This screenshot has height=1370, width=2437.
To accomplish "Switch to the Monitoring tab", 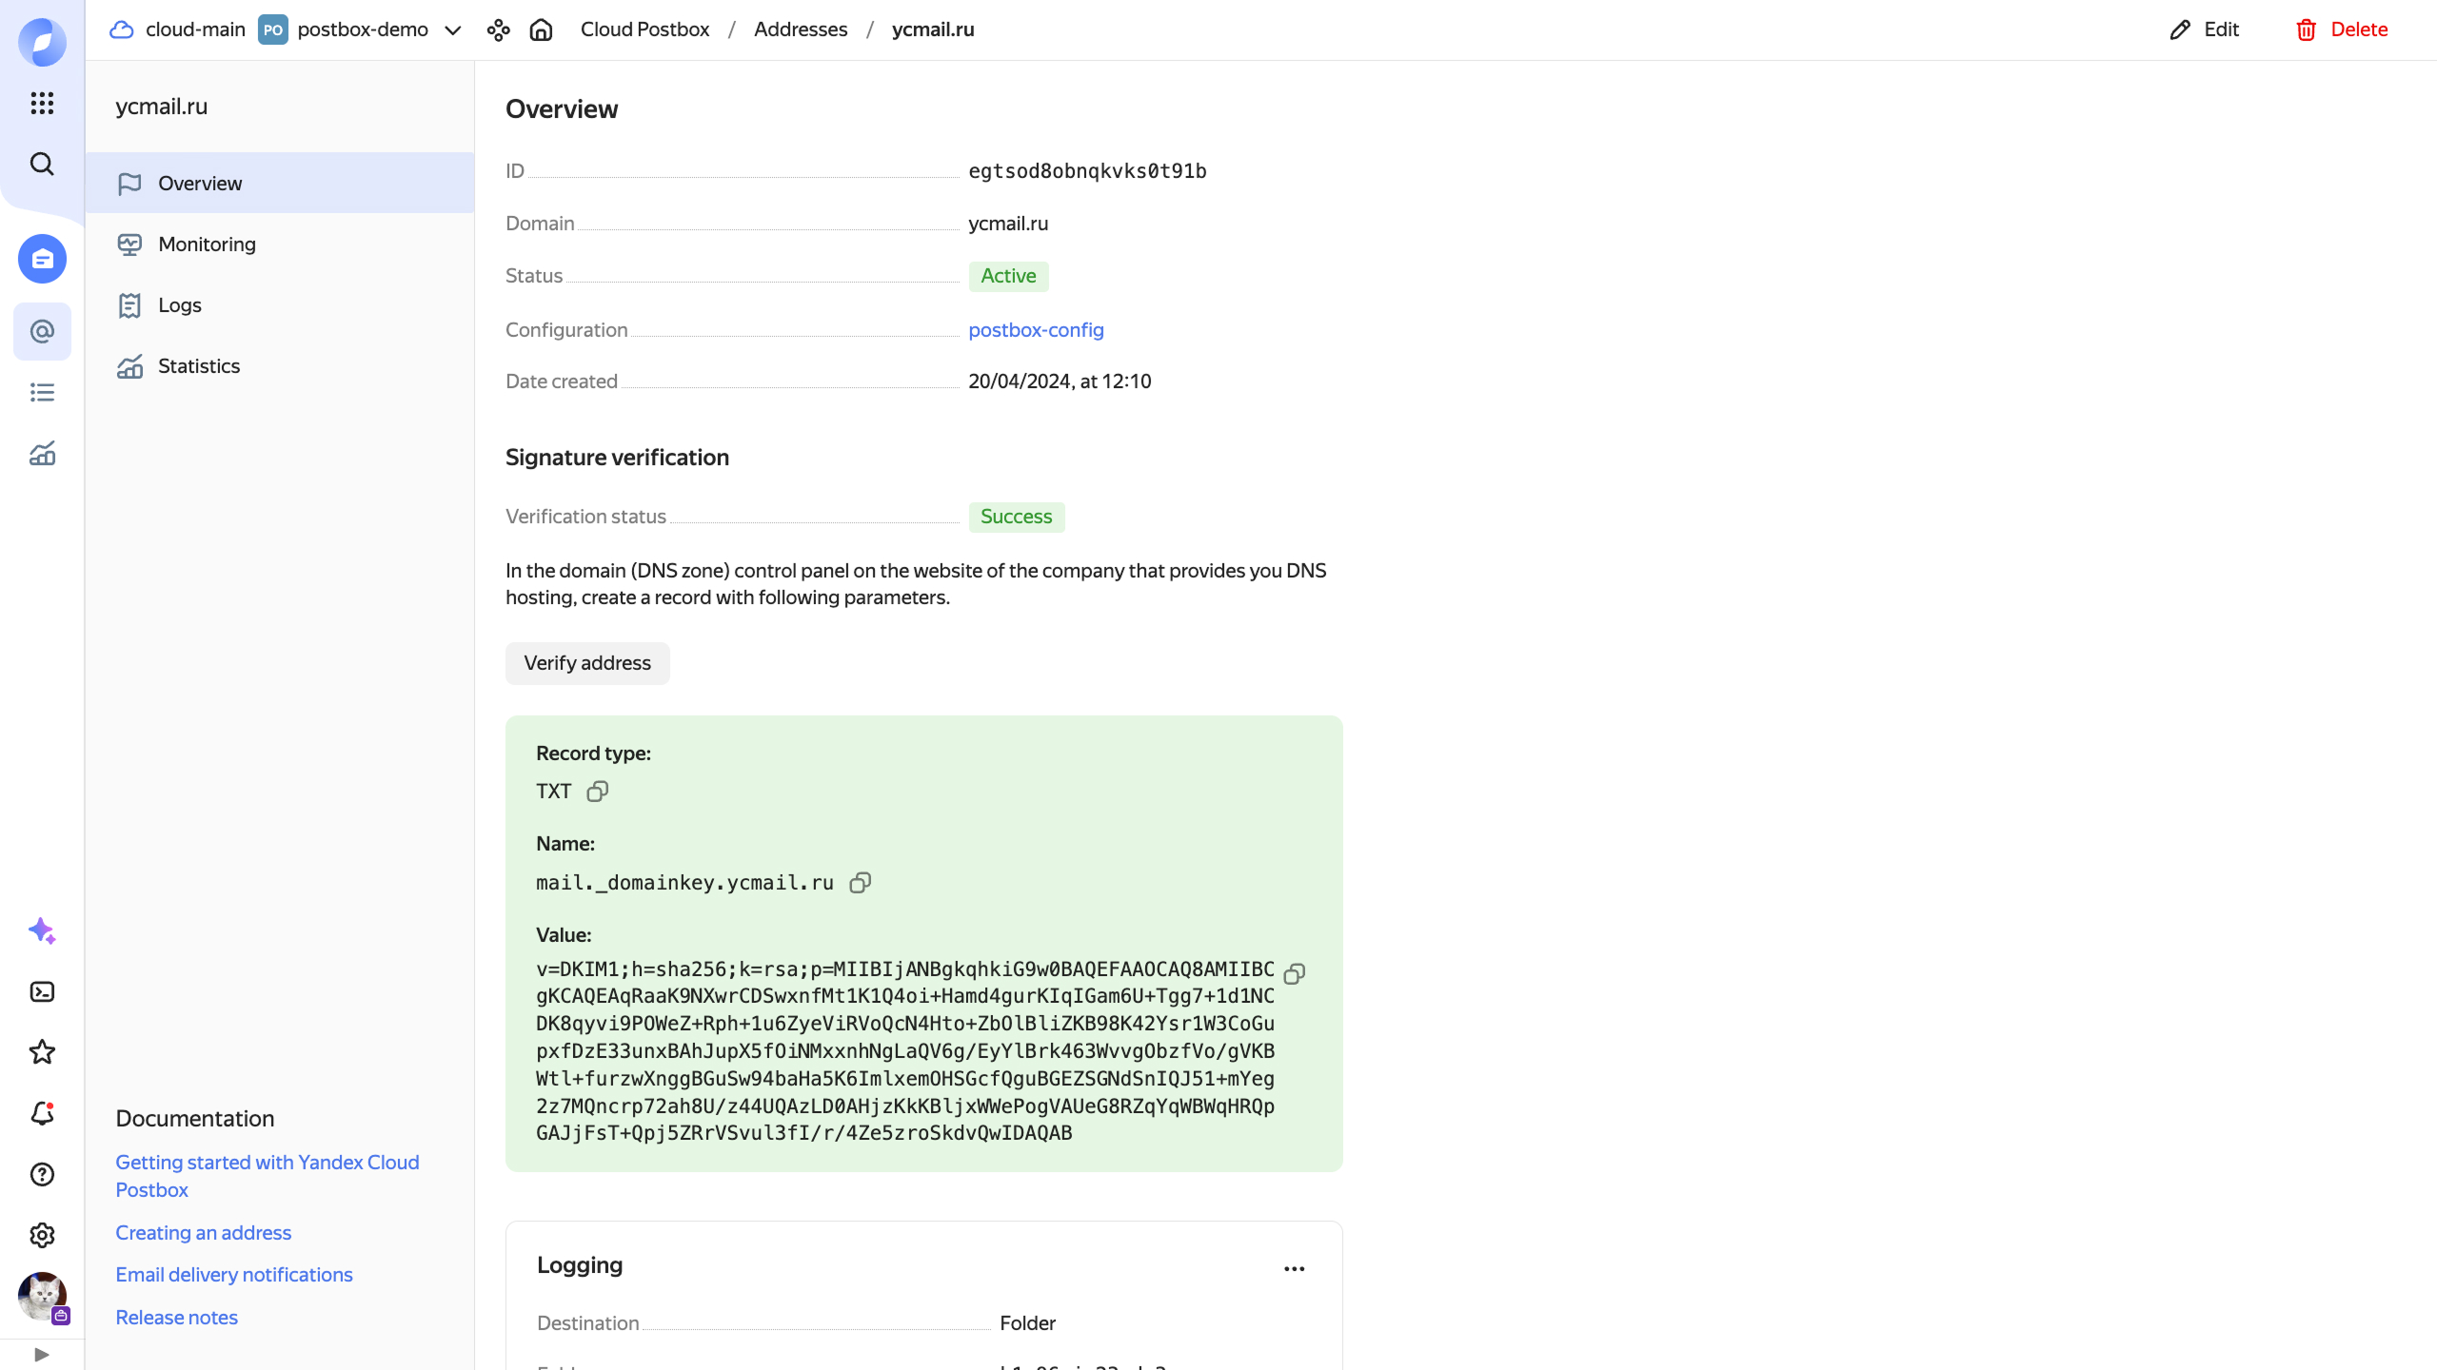I will pyautogui.click(x=207, y=245).
